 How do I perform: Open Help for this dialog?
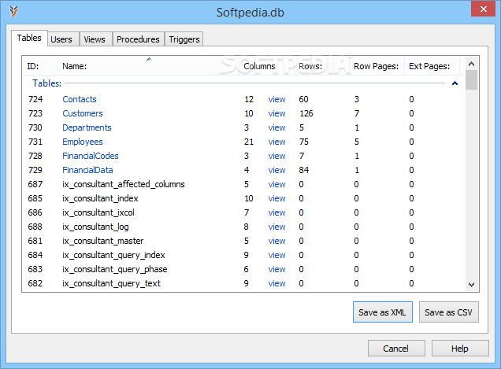(460, 349)
